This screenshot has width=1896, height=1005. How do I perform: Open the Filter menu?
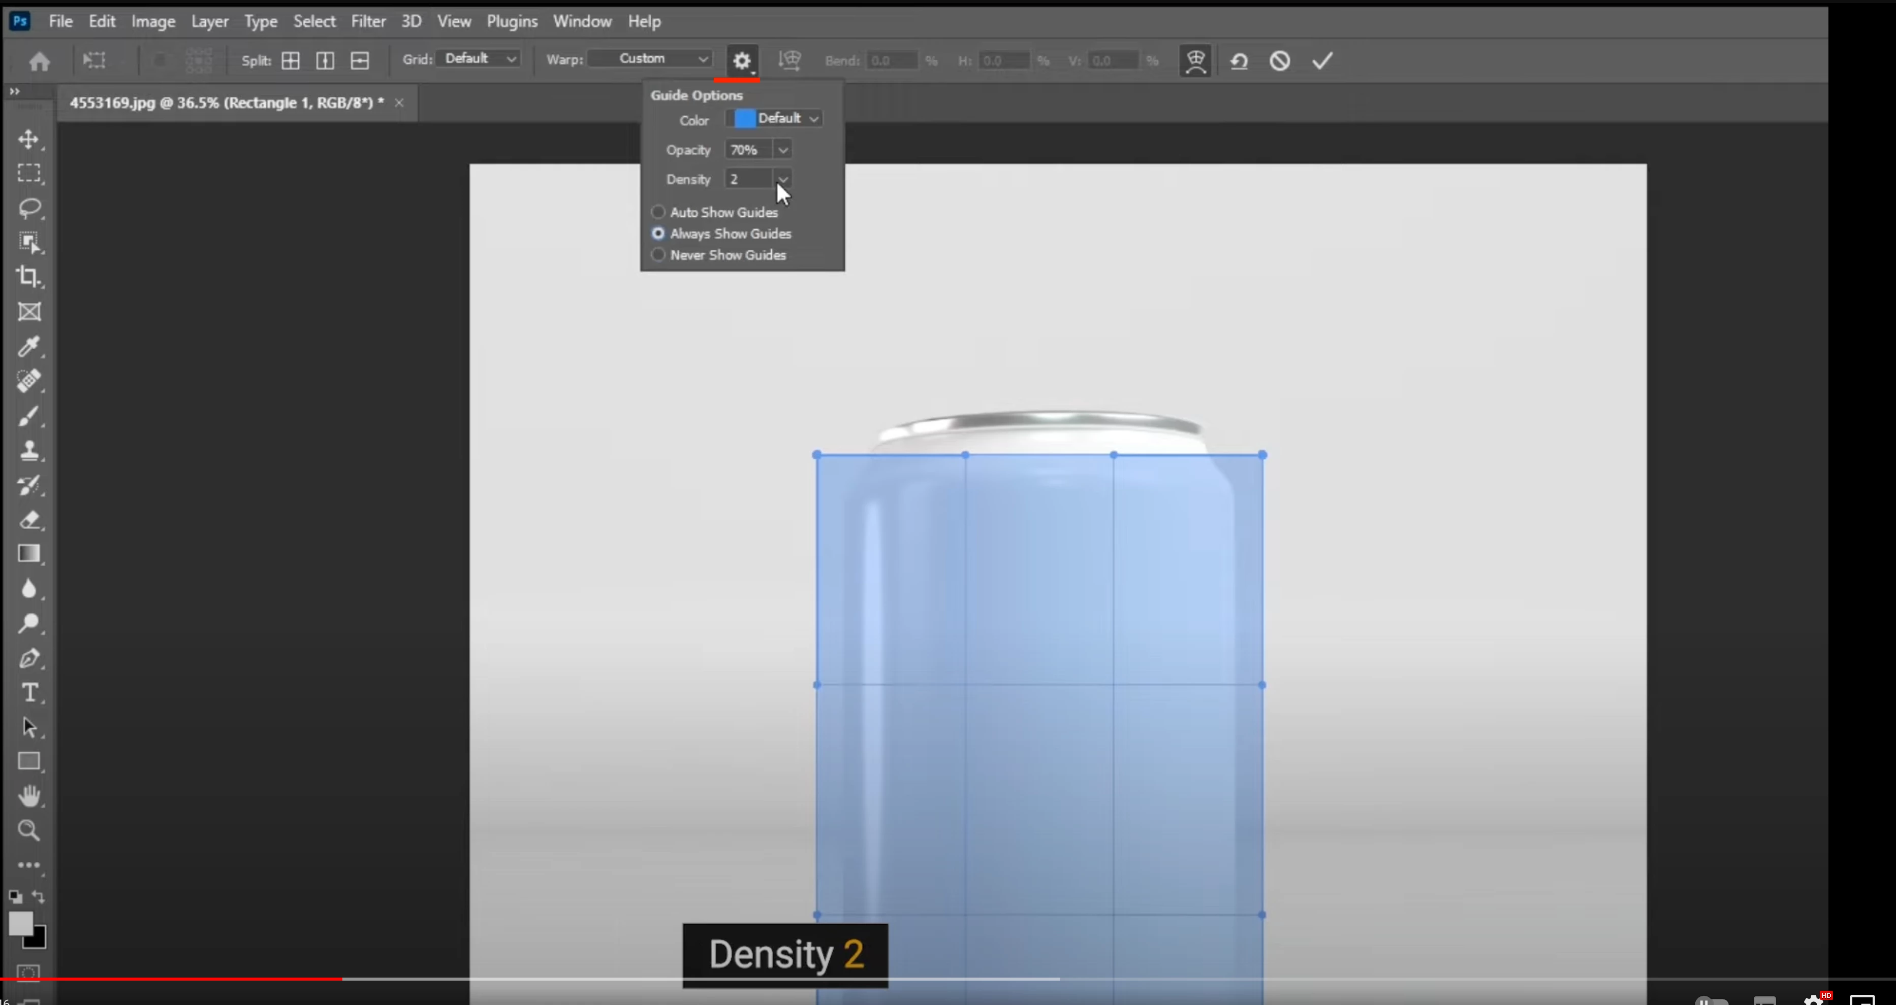(x=368, y=21)
